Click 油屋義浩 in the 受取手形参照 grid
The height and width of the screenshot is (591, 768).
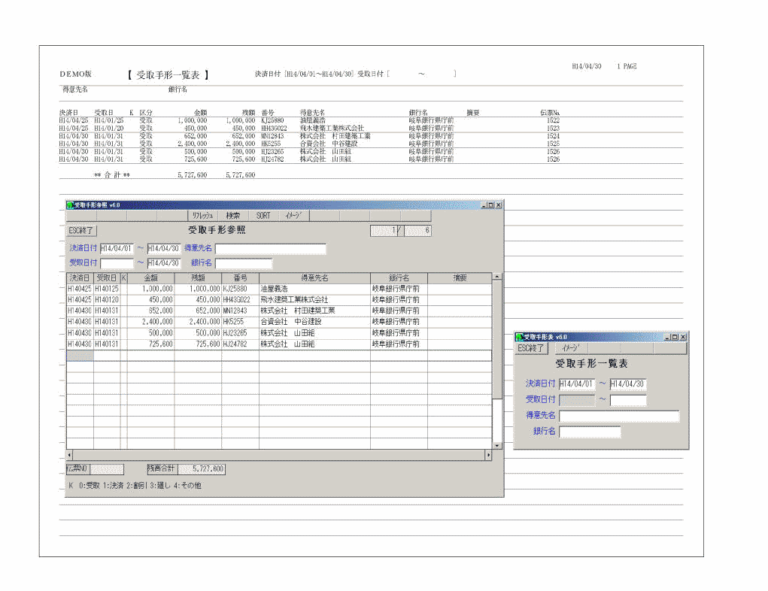click(314, 289)
